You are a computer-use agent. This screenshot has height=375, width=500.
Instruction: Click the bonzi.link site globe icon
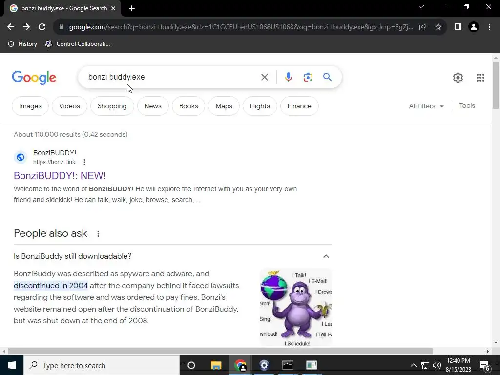[x=21, y=157]
